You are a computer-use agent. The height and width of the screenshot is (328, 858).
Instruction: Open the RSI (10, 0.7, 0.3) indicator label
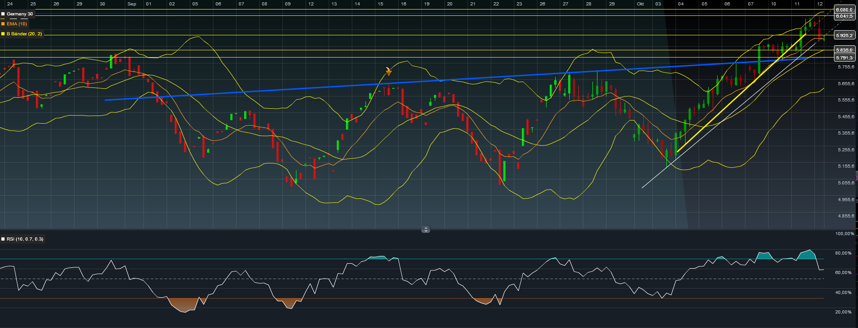[25, 239]
